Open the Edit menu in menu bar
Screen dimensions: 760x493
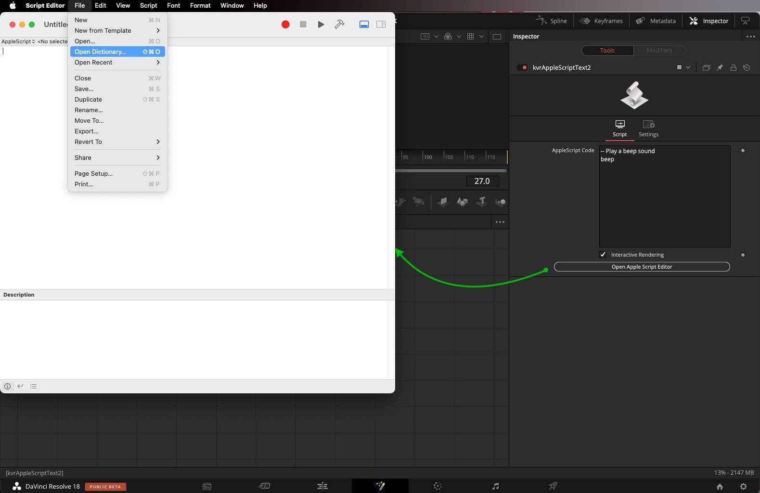coord(100,5)
